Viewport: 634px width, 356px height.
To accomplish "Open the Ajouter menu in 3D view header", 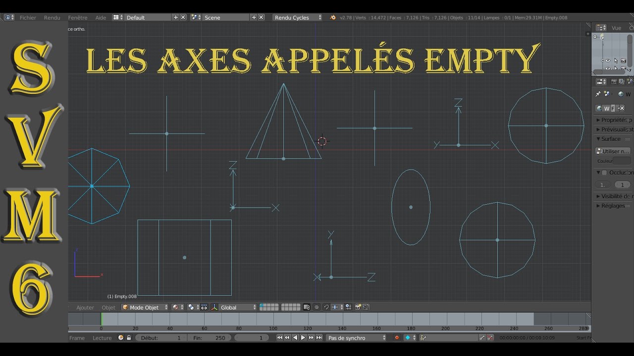I will click(x=85, y=308).
